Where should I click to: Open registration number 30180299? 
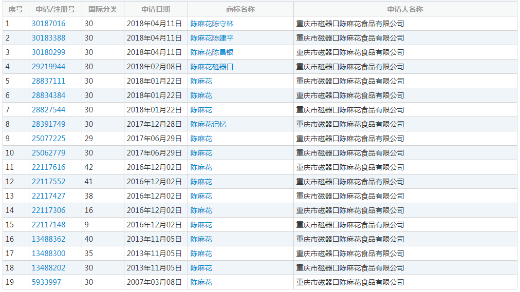tap(48, 52)
